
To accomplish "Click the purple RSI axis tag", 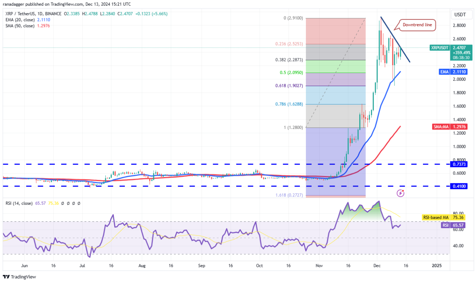I will pos(445,225).
